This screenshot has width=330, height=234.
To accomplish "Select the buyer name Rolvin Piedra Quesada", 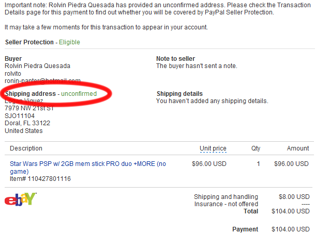I will 37,66.
